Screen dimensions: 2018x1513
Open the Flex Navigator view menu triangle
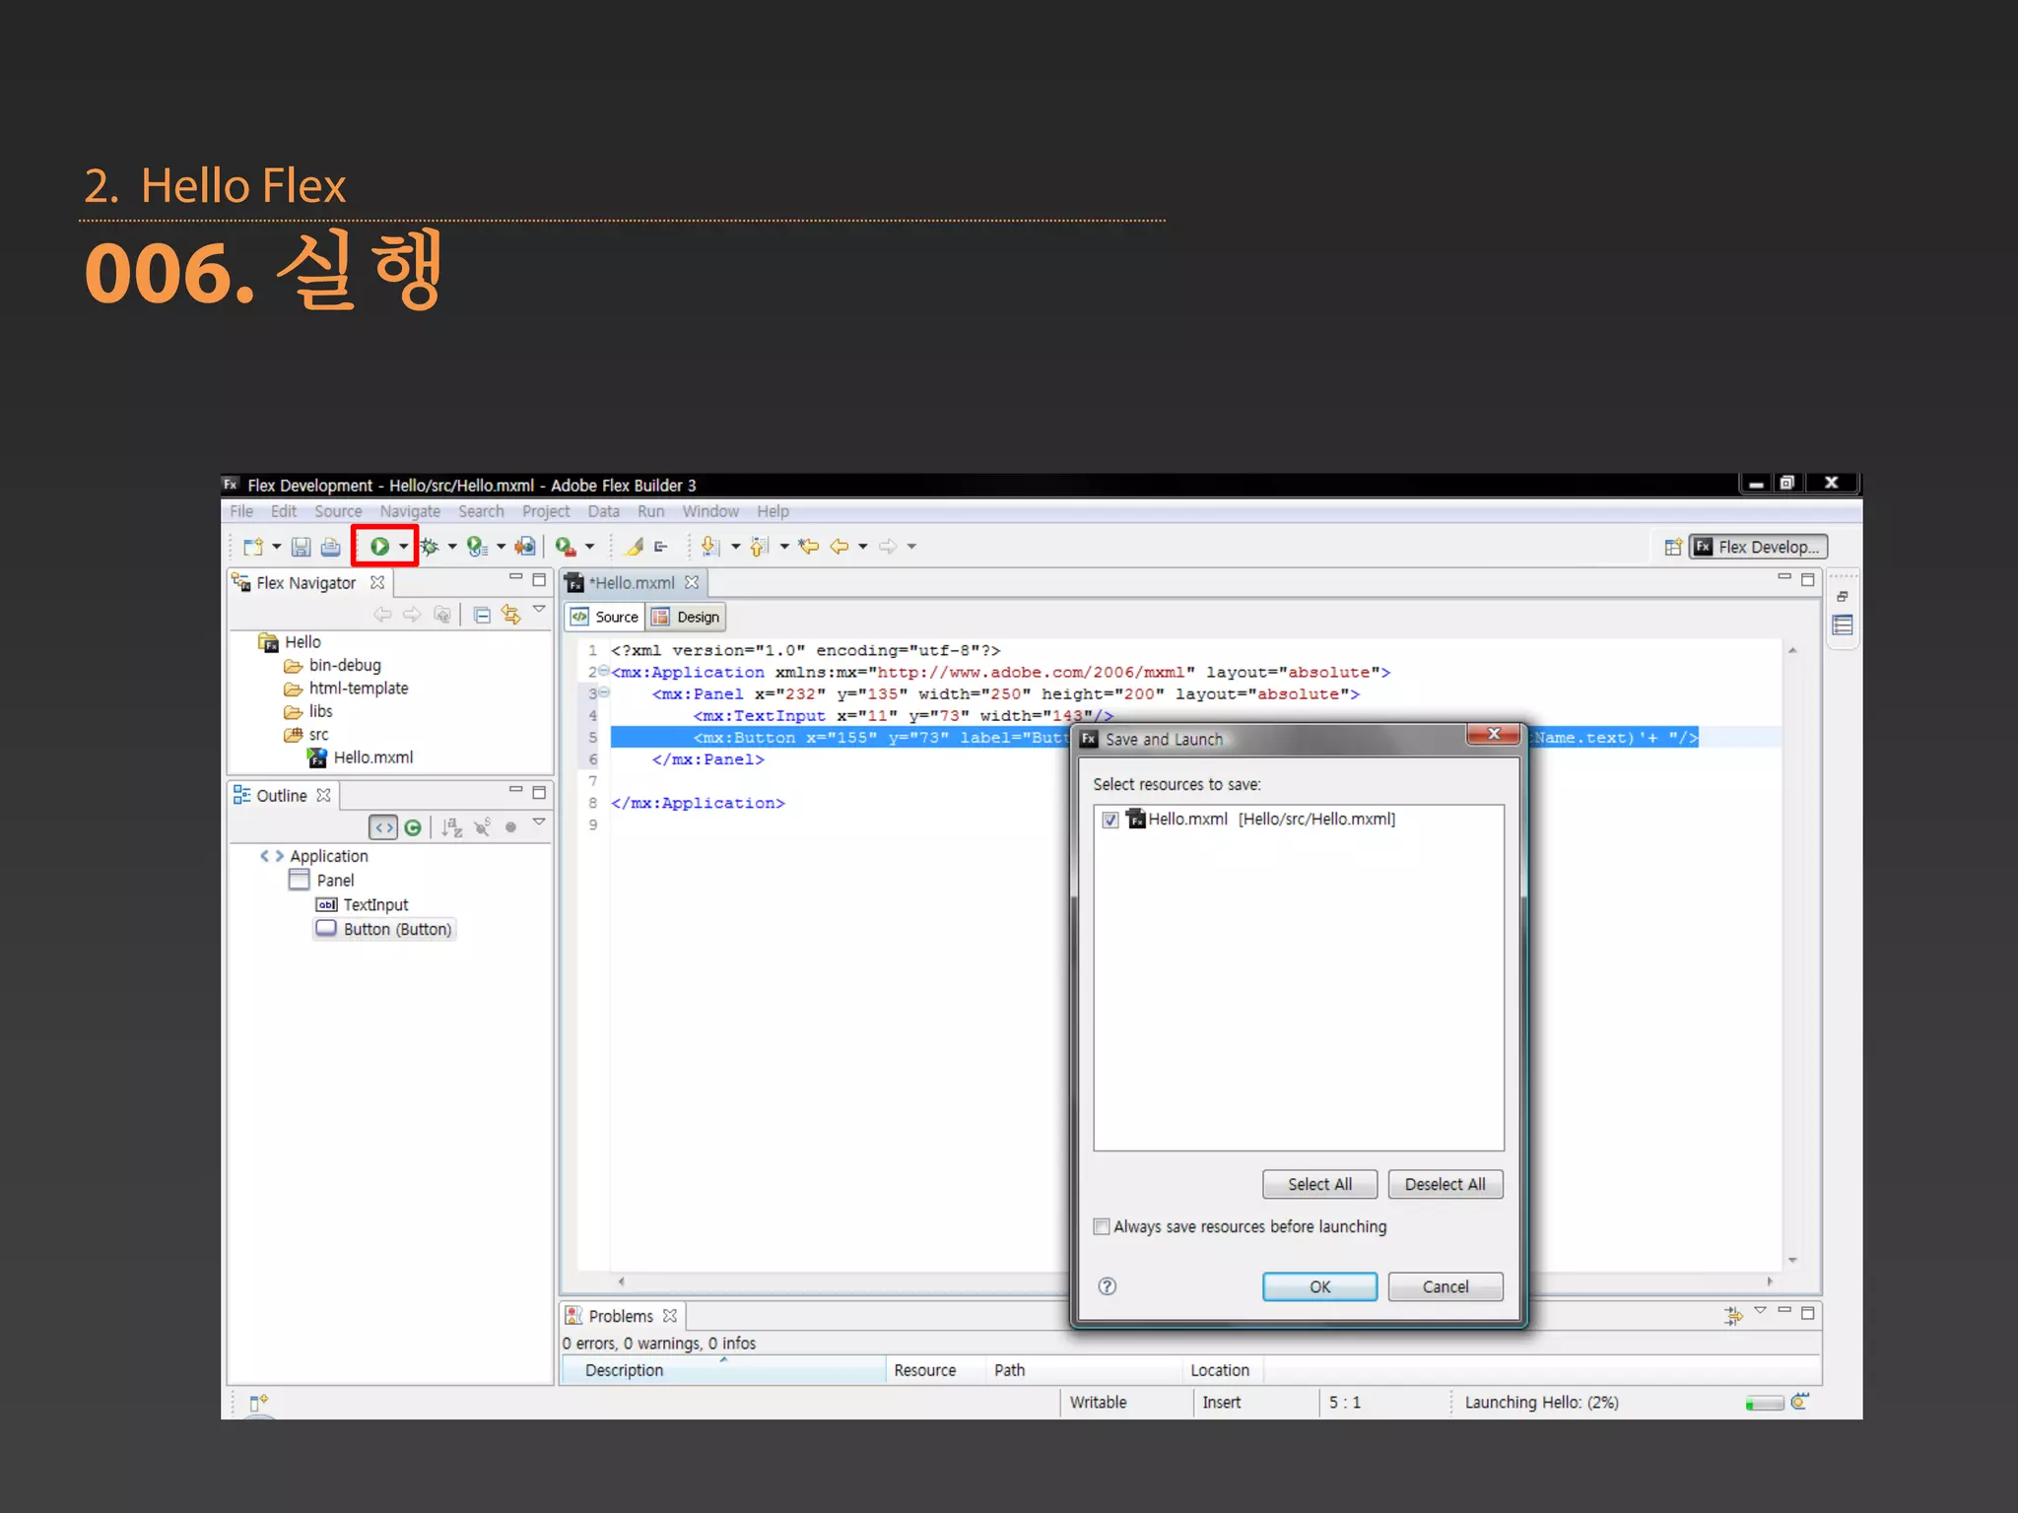pos(539,610)
